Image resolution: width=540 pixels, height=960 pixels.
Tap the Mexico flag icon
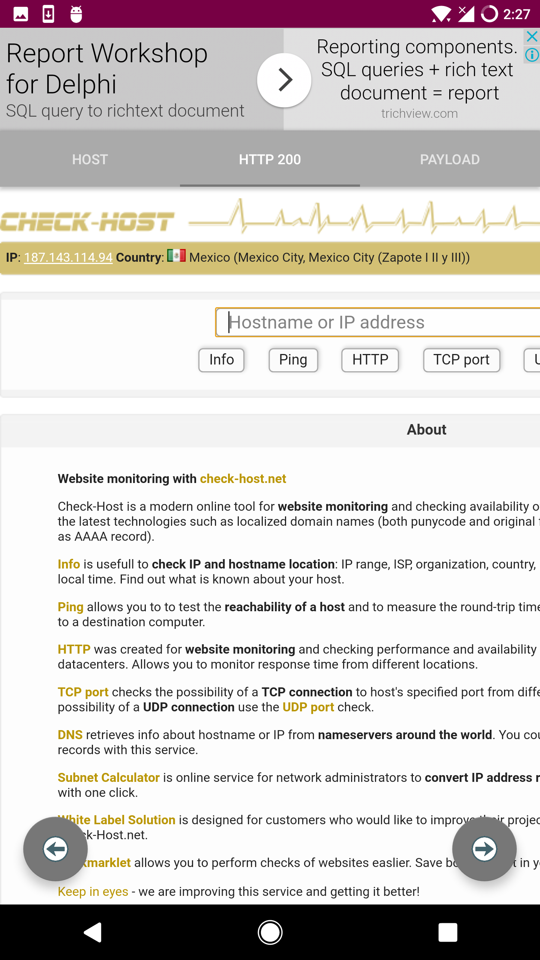point(176,256)
